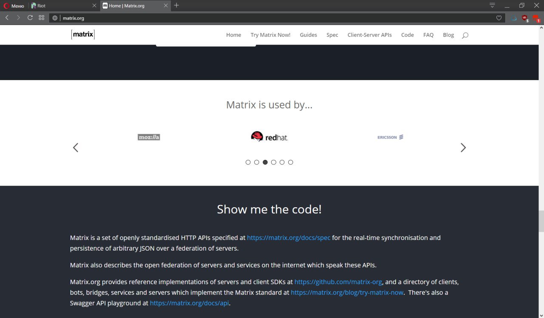The height and width of the screenshot is (318, 544).
Task: Open the Opera "Меню" menu
Action: (14, 6)
